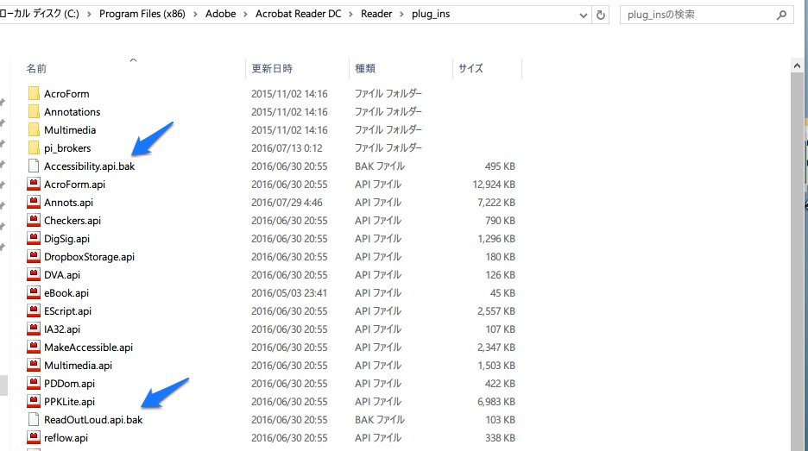Select the reflow.api plugin icon
The image size is (808, 451).
pyautogui.click(x=34, y=437)
